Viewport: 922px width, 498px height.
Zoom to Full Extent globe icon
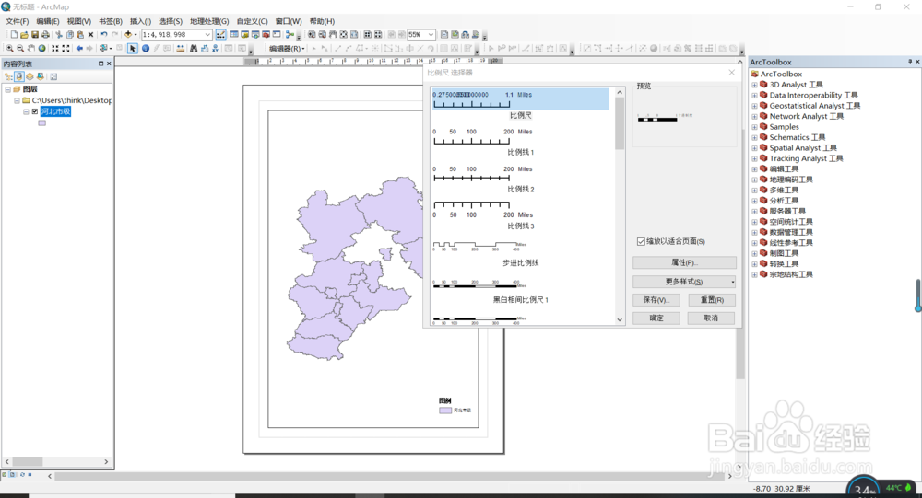tap(41, 48)
